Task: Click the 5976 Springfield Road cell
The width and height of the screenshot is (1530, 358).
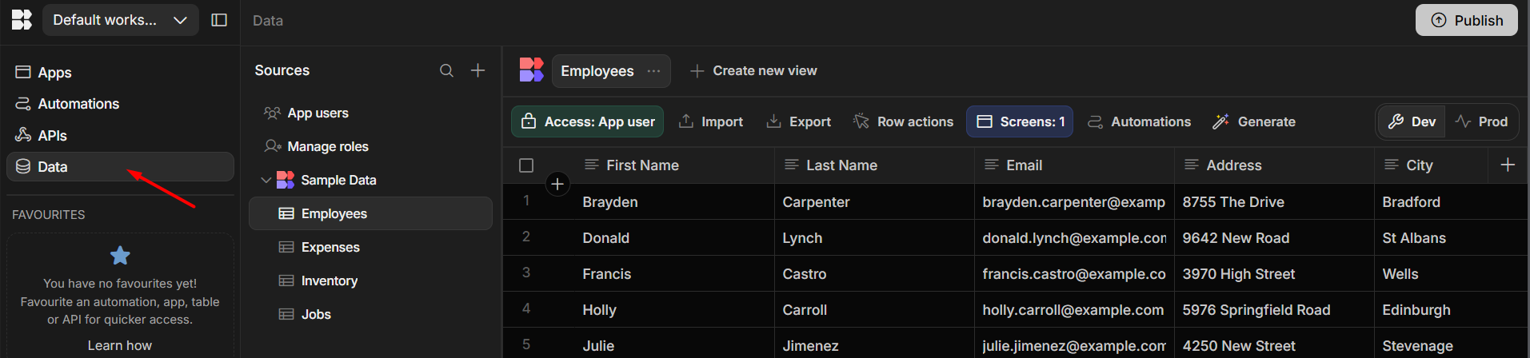Action: (x=1274, y=310)
